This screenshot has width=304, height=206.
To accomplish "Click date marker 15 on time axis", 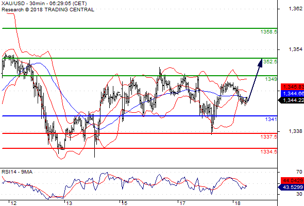I will pyautogui.click(x=124, y=203).
